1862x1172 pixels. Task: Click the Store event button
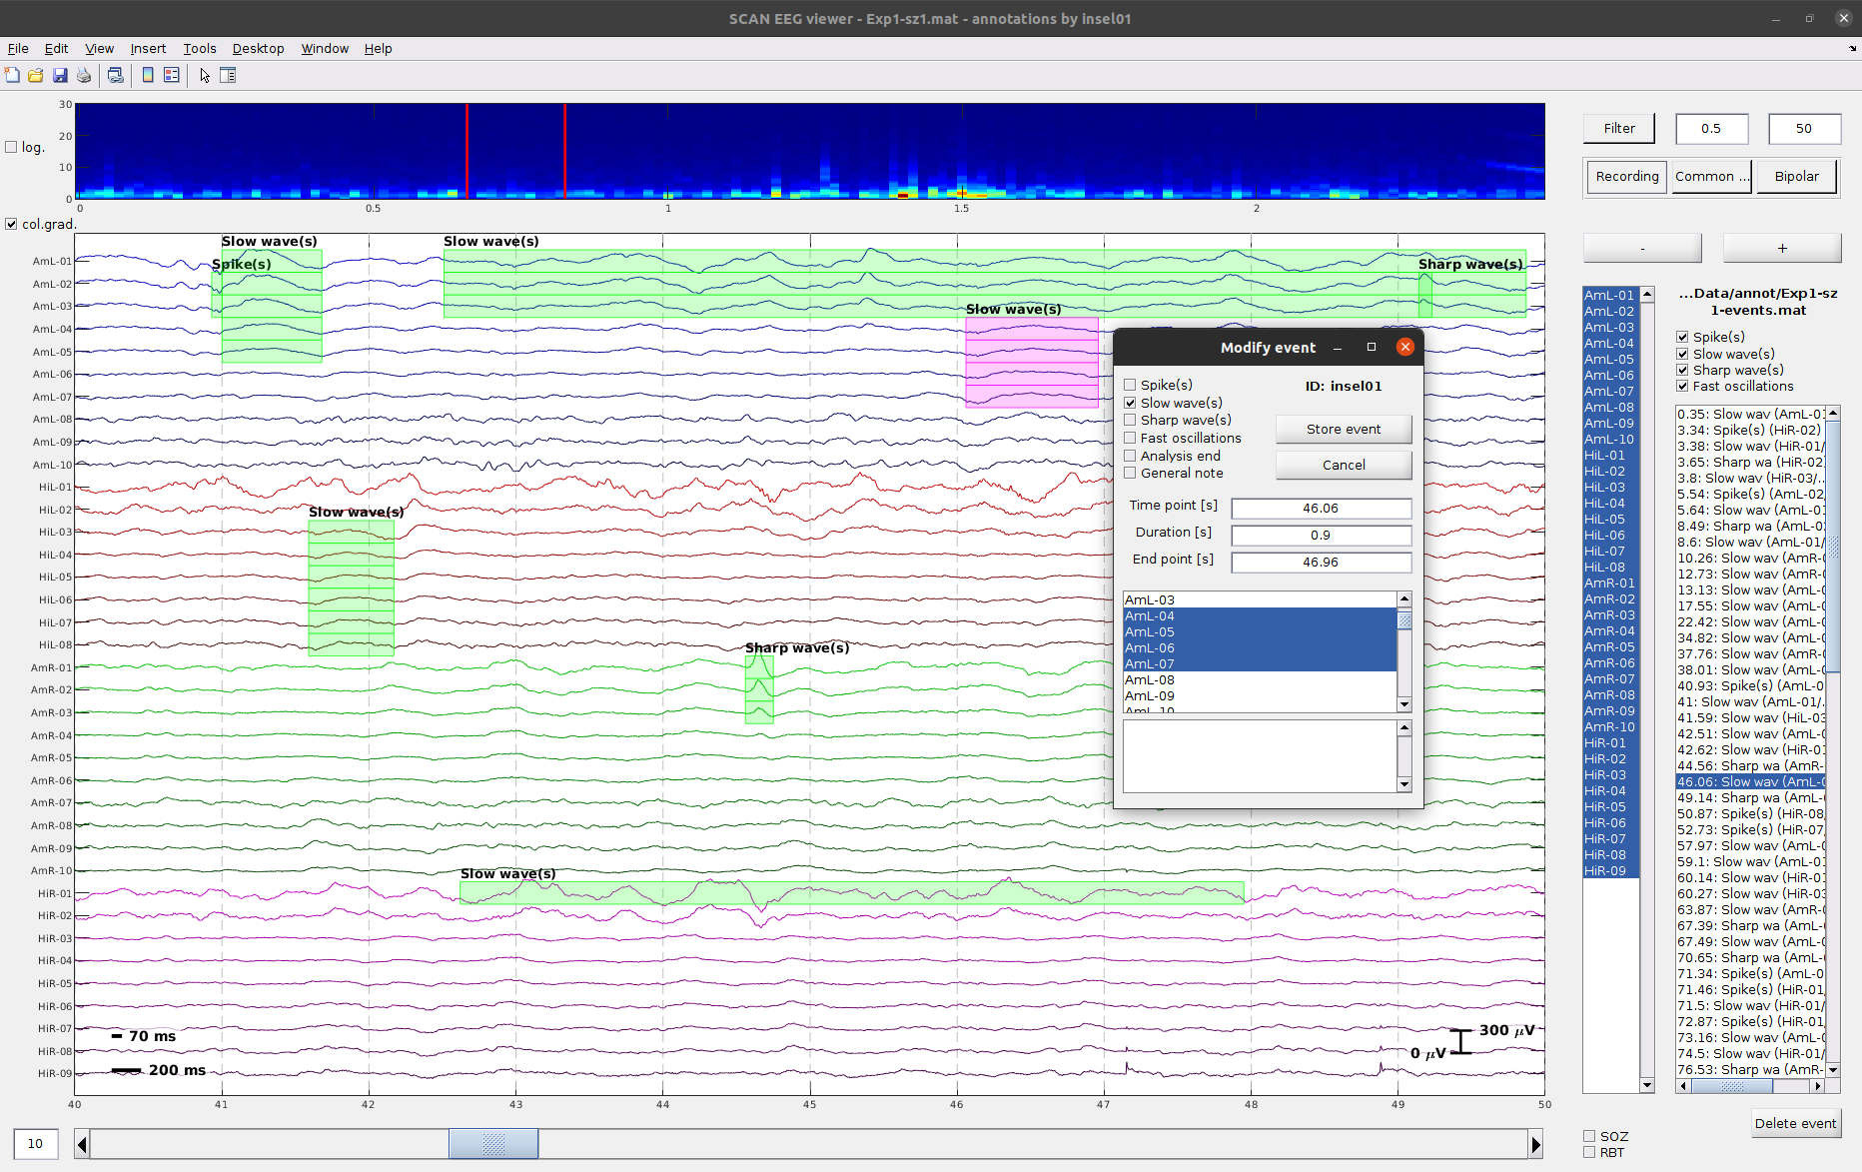(1344, 429)
